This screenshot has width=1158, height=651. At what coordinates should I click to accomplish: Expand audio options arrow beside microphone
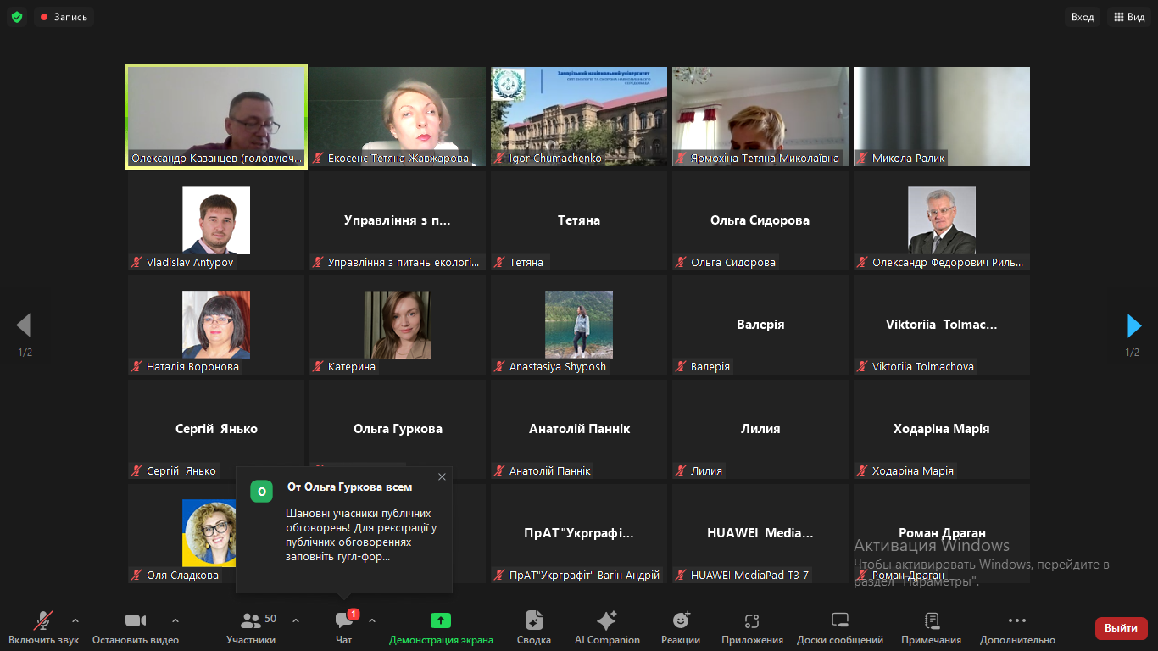(75, 620)
